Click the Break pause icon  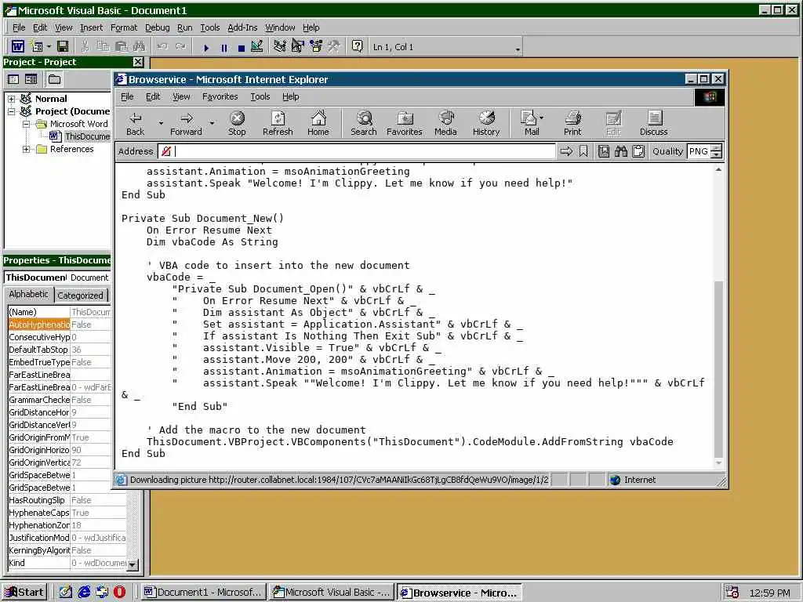point(223,48)
